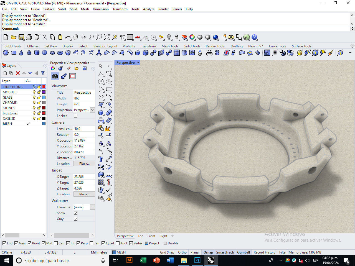355x266 pixels.
Task: Uncheck the wallpaper Gray checkbox
Action: (75, 219)
